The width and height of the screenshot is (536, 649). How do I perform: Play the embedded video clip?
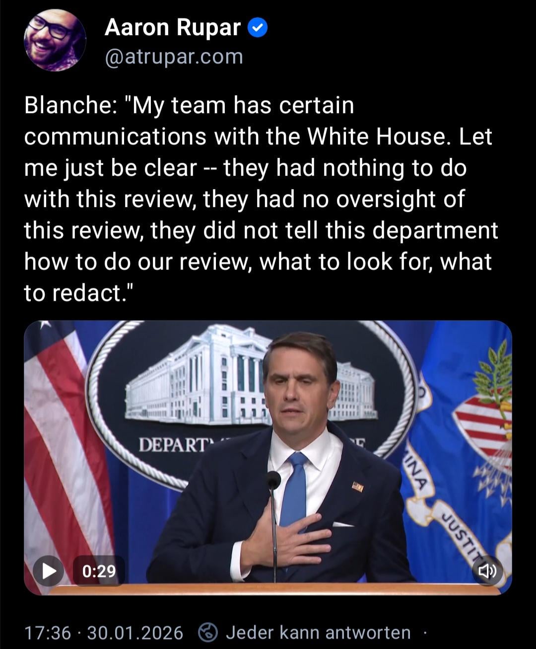[49, 571]
